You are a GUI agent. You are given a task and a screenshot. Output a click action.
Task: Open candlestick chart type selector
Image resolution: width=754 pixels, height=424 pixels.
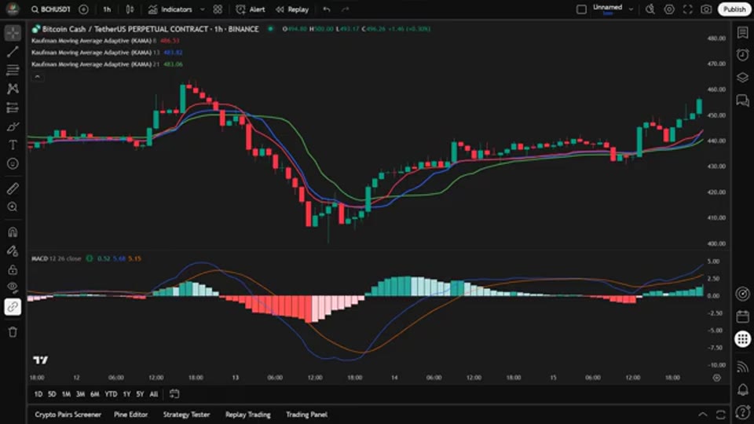point(130,9)
